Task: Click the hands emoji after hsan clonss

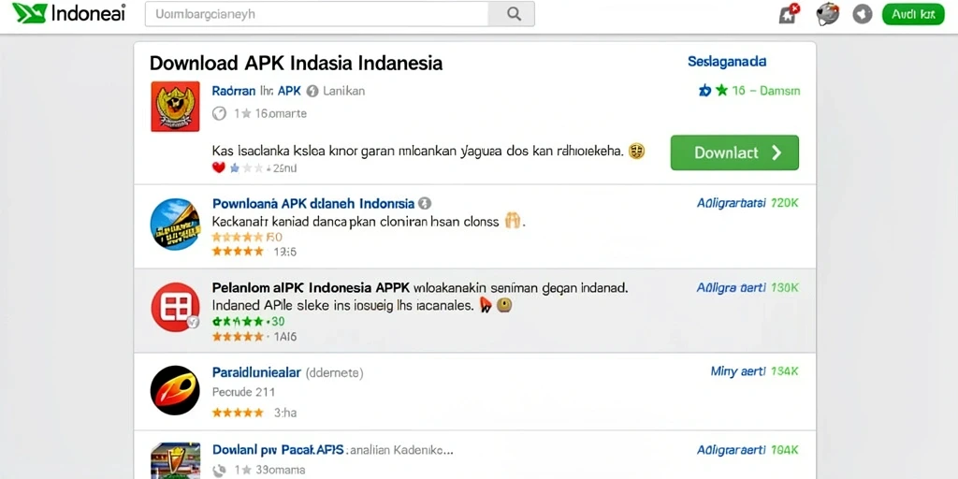Action: point(513,221)
